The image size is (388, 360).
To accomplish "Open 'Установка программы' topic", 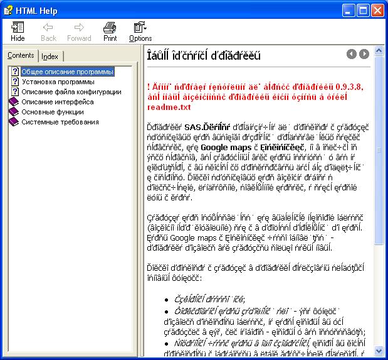I will (58, 82).
